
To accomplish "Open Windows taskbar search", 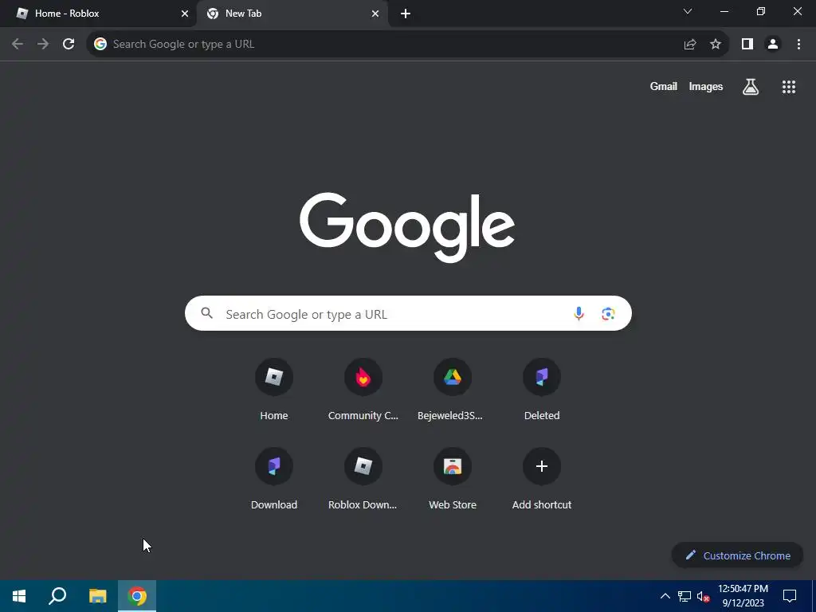I will (x=57, y=596).
